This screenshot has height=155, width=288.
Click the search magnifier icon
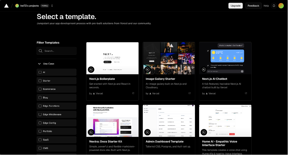pyautogui.click(x=40, y=51)
